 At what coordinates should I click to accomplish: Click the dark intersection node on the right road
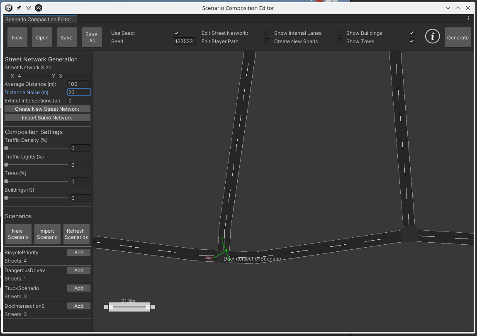click(409, 234)
